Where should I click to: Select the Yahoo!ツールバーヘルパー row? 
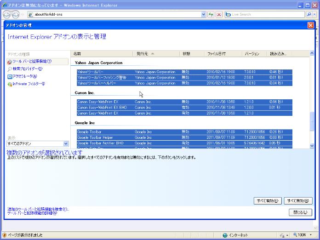coord(184,83)
